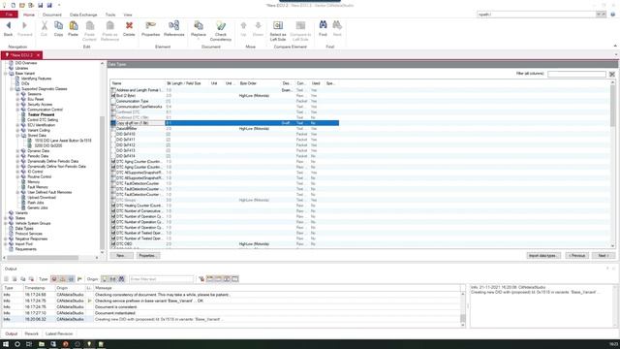Click the Paste icon in ribbon
This screenshot has height=349, width=620.
click(74, 26)
